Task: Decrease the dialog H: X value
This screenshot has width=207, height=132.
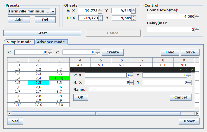Action: click(131, 84)
